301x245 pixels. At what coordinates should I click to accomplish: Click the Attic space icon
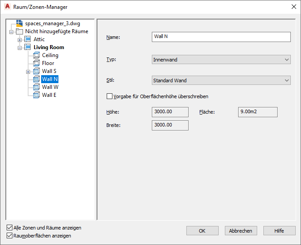coord(27,39)
